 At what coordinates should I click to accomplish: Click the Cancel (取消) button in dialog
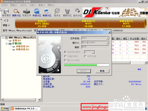click(102, 71)
